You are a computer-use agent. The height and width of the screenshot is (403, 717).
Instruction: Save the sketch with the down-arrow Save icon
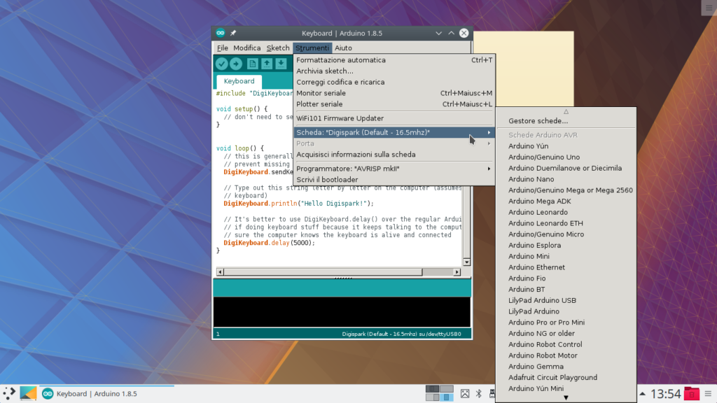281,64
